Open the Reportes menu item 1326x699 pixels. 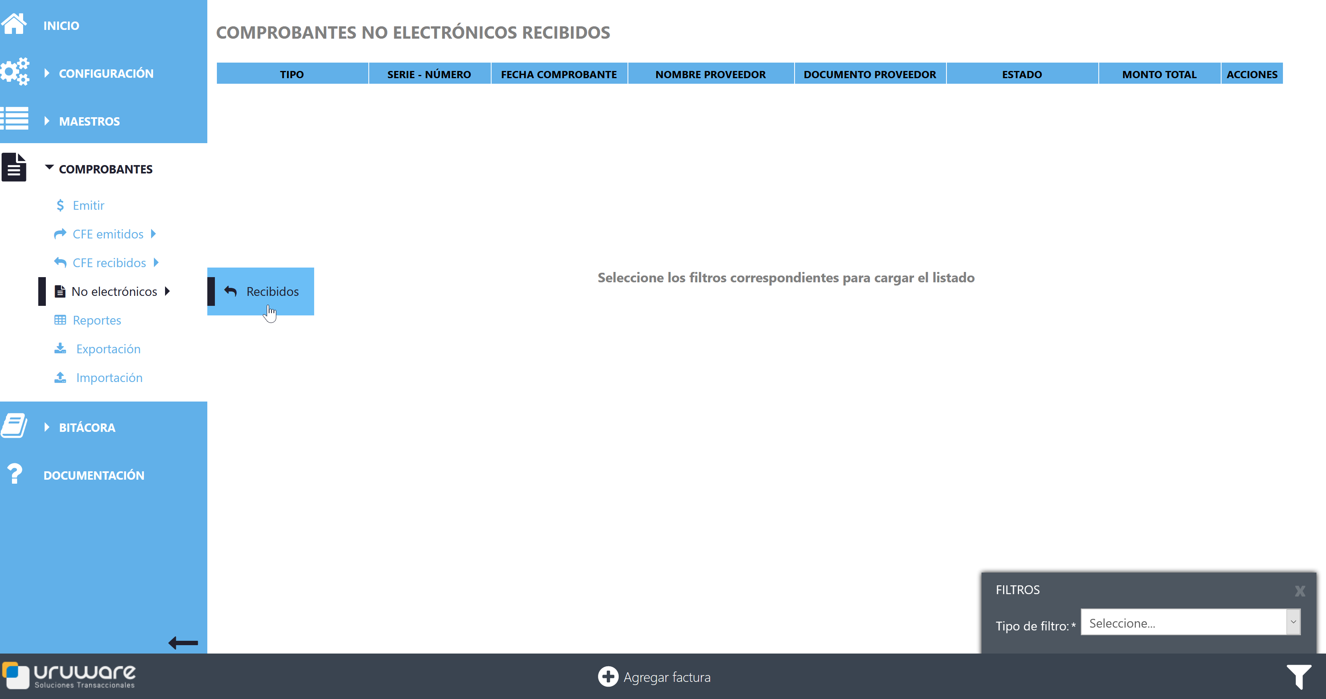pos(97,320)
